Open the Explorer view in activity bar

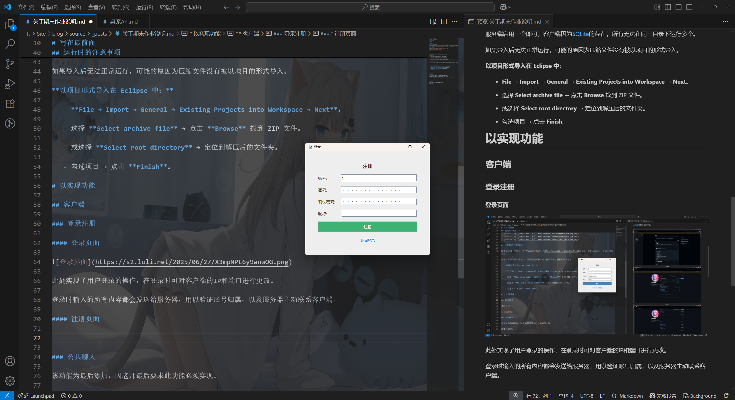[x=10, y=24]
